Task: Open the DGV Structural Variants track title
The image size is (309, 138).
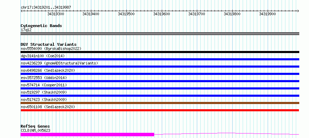Action: (x=49, y=44)
